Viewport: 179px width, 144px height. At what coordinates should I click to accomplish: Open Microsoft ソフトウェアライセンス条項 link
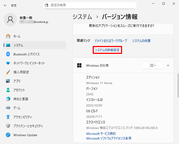pos(109,138)
